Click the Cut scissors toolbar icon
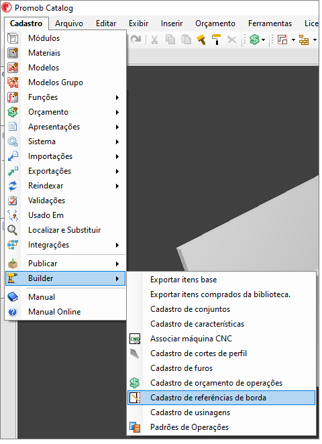The height and width of the screenshot is (444, 322). pos(154,40)
